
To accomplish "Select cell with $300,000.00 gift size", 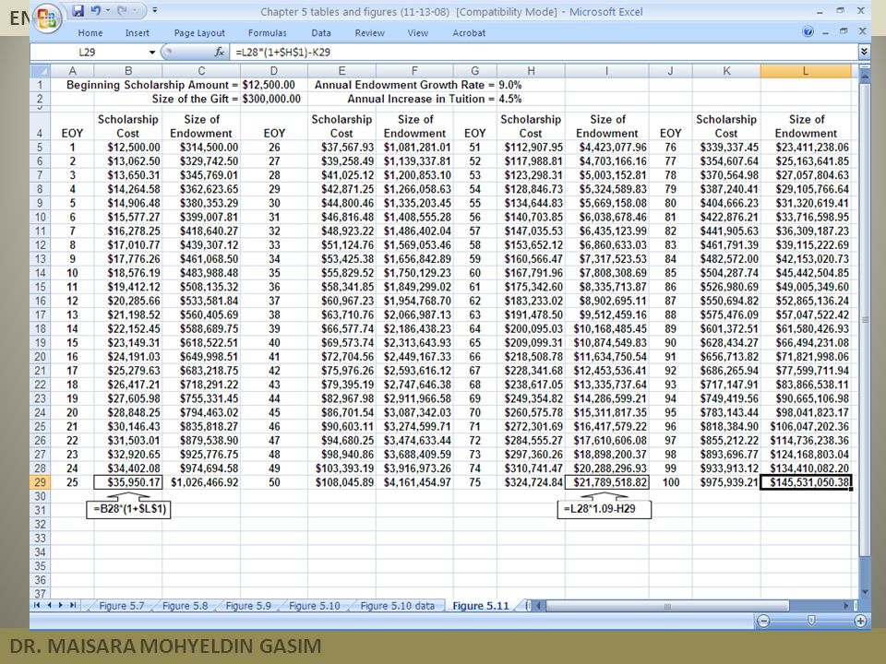I will tap(274, 100).
